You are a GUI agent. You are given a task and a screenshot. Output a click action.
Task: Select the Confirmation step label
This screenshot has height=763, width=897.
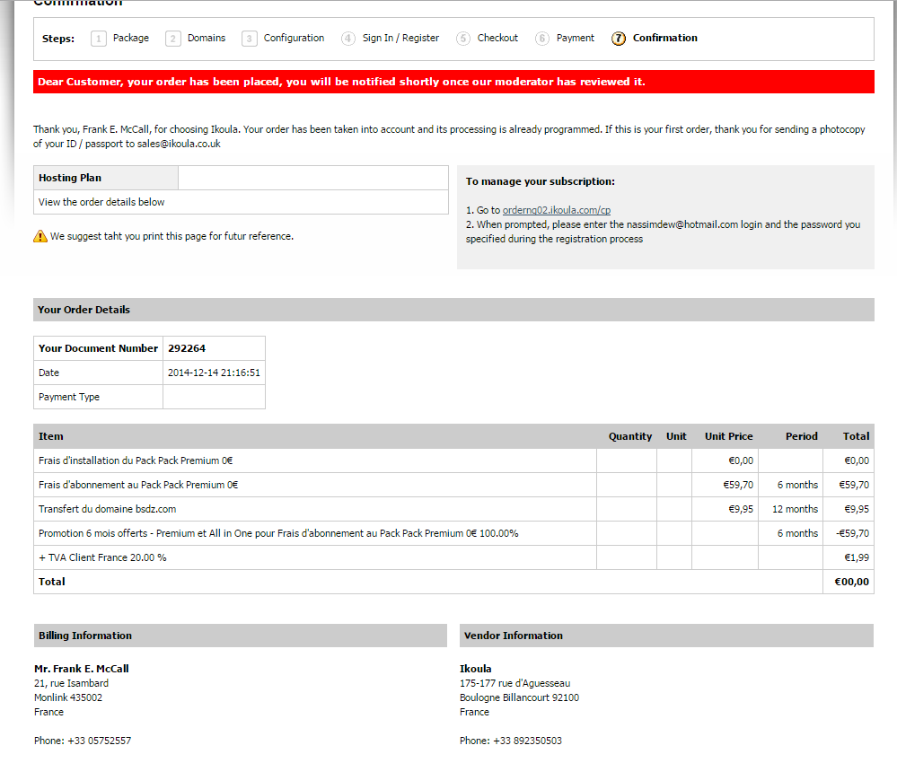[664, 38]
